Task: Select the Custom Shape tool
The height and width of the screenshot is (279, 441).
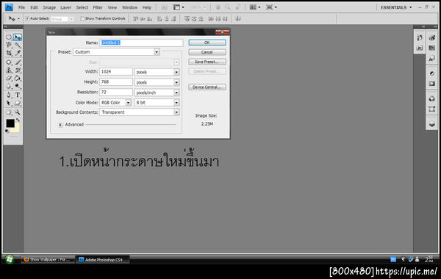Action: pos(18,103)
